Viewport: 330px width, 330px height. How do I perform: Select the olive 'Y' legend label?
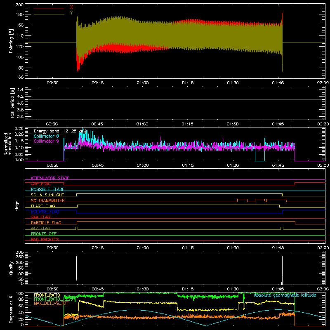tap(71, 13)
